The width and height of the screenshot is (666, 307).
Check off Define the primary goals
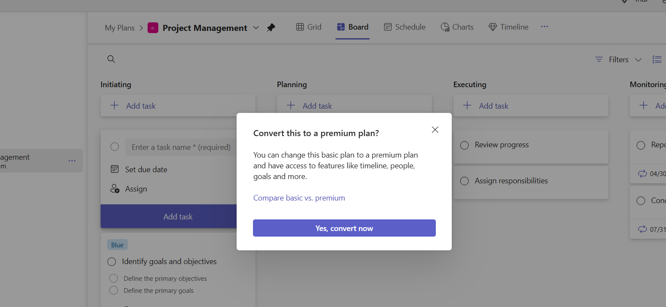pyautogui.click(x=114, y=290)
